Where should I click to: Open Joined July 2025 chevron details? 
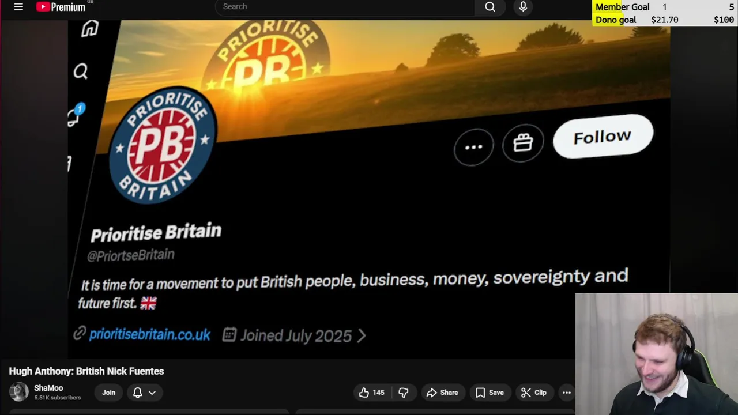(x=362, y=335)
